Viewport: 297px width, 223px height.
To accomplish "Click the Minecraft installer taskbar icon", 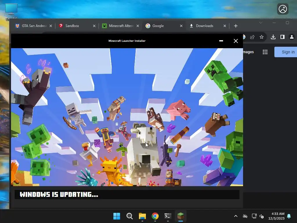I will click(181, 216).
